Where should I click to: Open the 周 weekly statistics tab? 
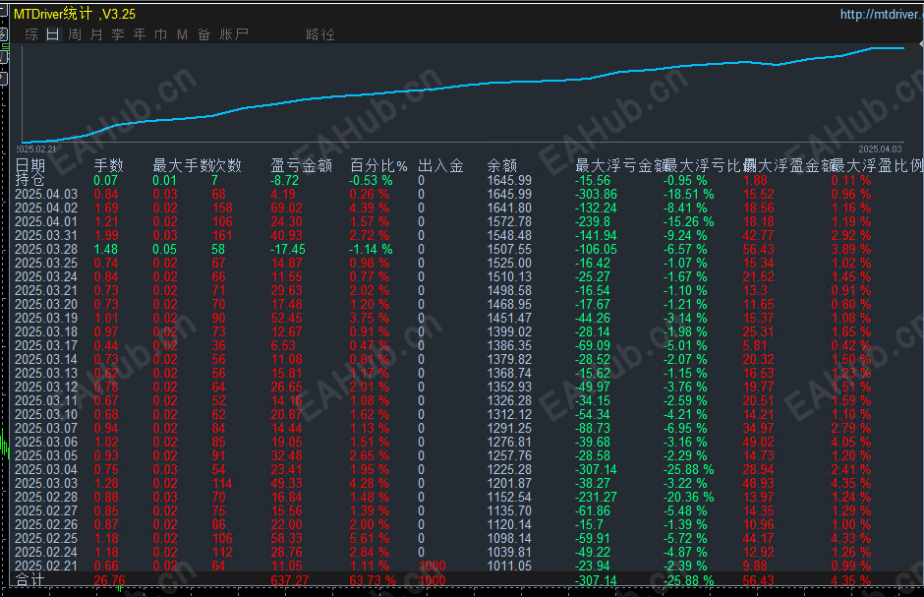(x=75, y=34)
